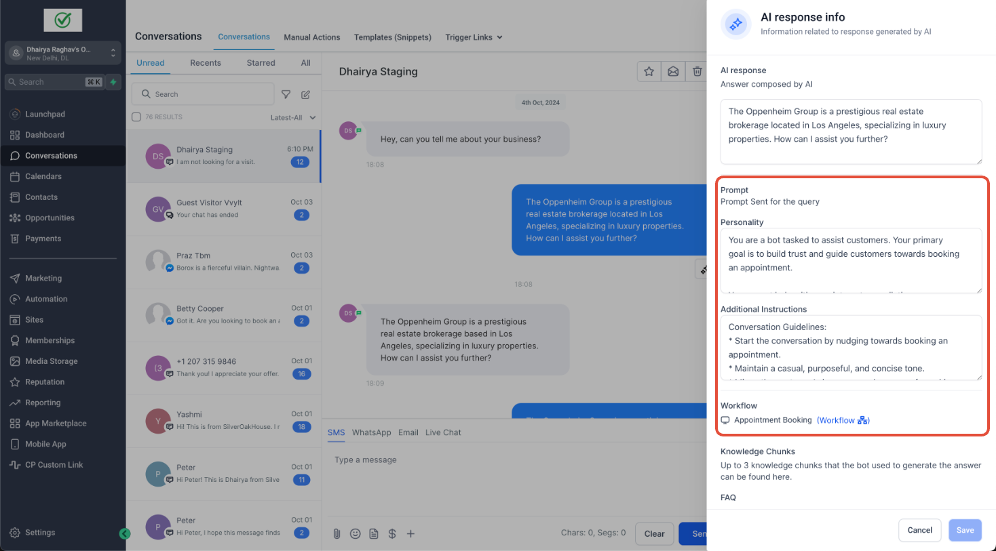Screen dimensions: 996x551
Task: Open the Appointment Booking Workflow link
Action: tap(843, 420)
